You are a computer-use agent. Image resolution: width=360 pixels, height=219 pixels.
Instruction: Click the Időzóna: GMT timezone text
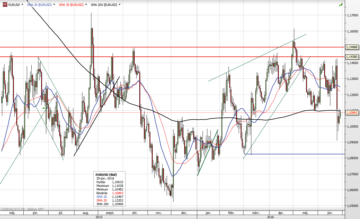(36, 209)
